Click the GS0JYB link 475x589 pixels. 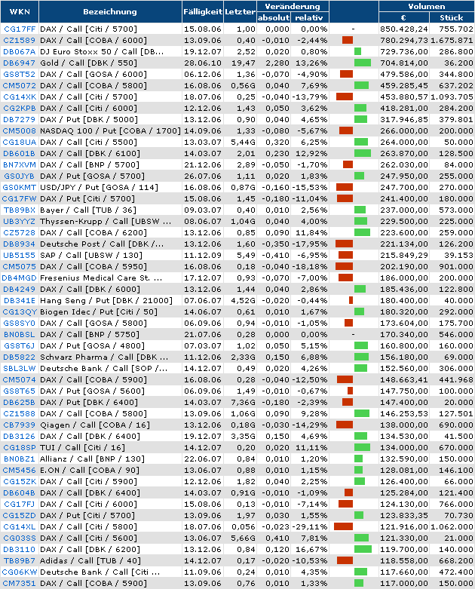point(19,176)
